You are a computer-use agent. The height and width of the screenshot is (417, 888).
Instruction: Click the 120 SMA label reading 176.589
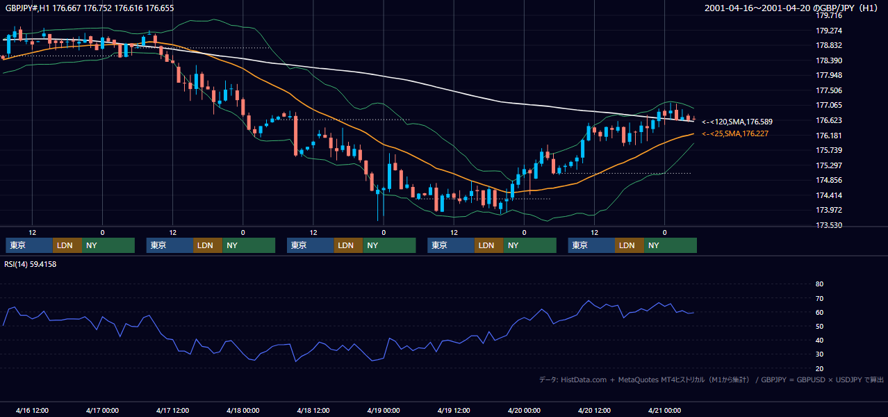[737, 122]
